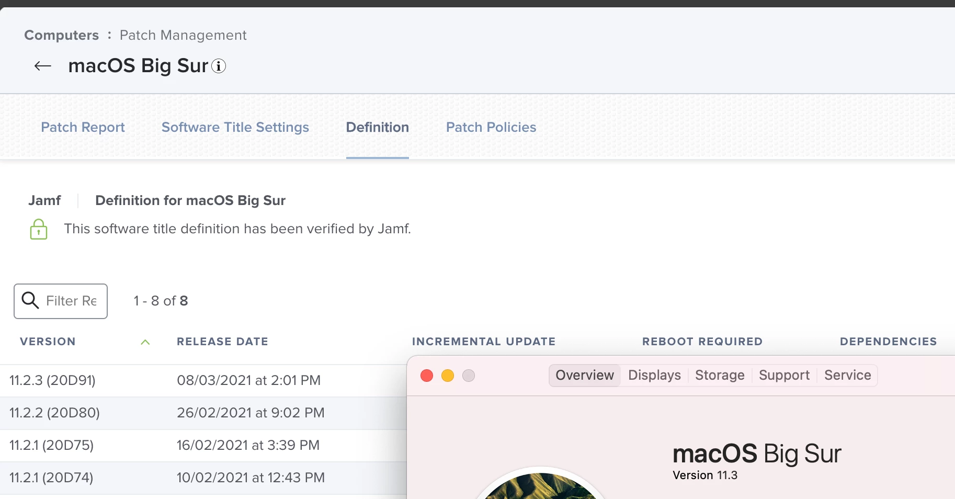Sort by the RELEASE DATE column header
The width and height of the screenshot is (955, 499).
[222, 342]
